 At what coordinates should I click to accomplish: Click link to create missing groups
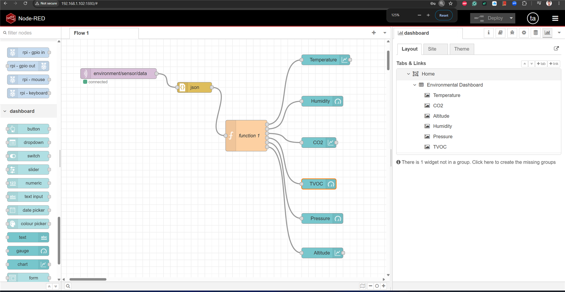point(514,162)
